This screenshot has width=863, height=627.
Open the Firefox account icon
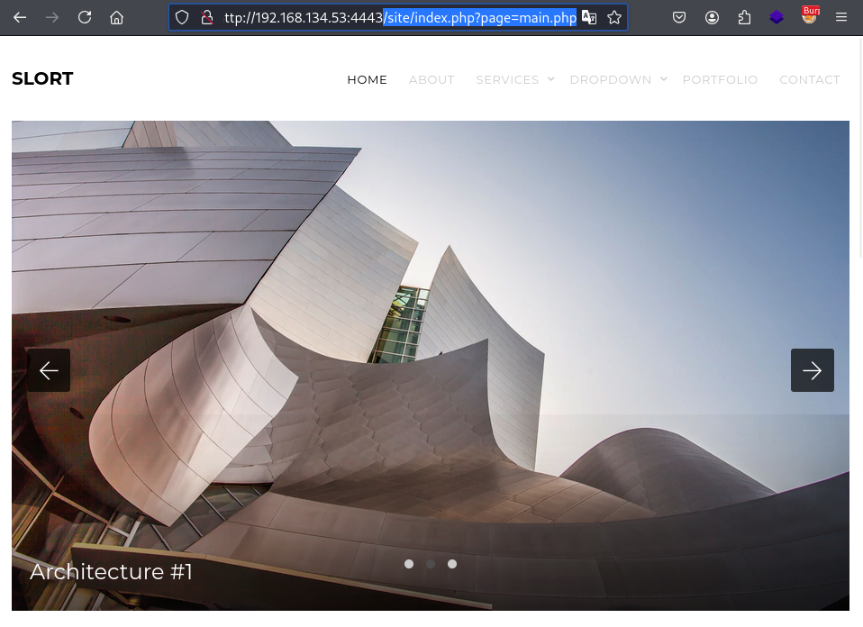[x=712, y=18]
